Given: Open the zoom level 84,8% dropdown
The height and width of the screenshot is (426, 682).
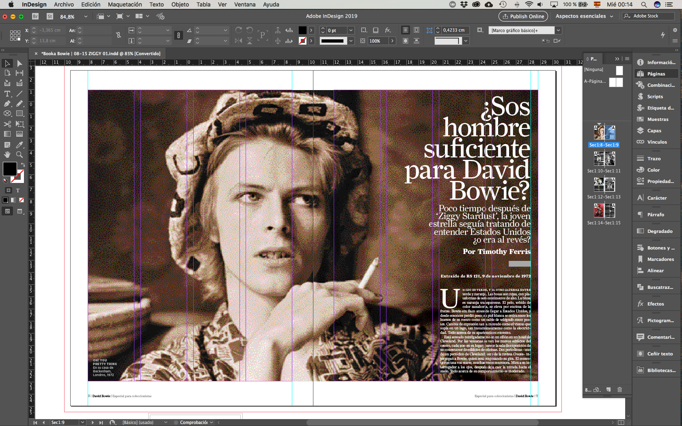Looking at the screenshot, I should pyautogui.click(x=86, y=17).
